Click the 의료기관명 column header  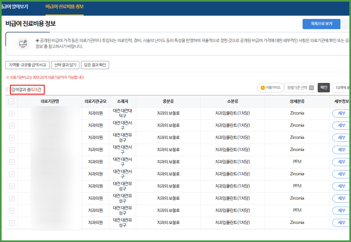50,101
